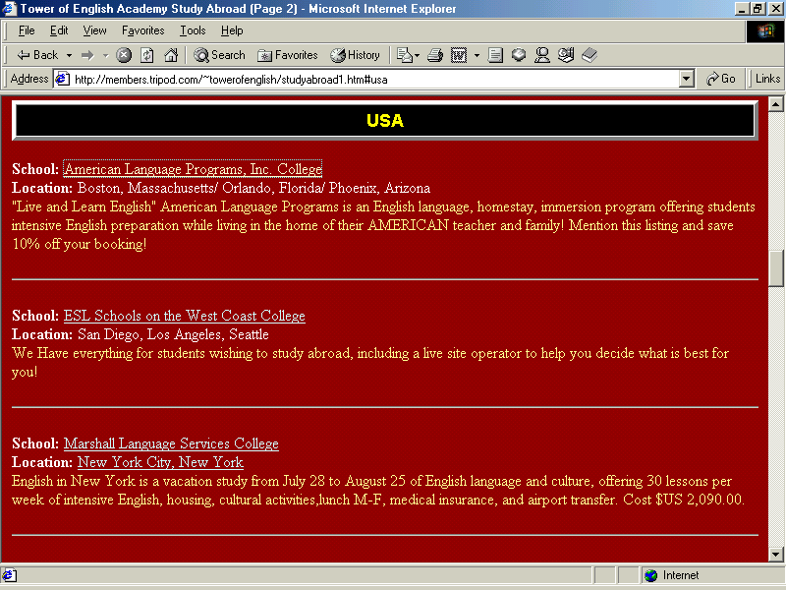Click "English in New York is a vacation study" paragraph
The width and height of the screenshot is (786, 590).
click(378, 490)
